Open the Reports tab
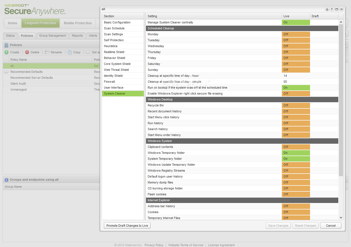Viewport: 351px width, 247px height. click(77, 36)
